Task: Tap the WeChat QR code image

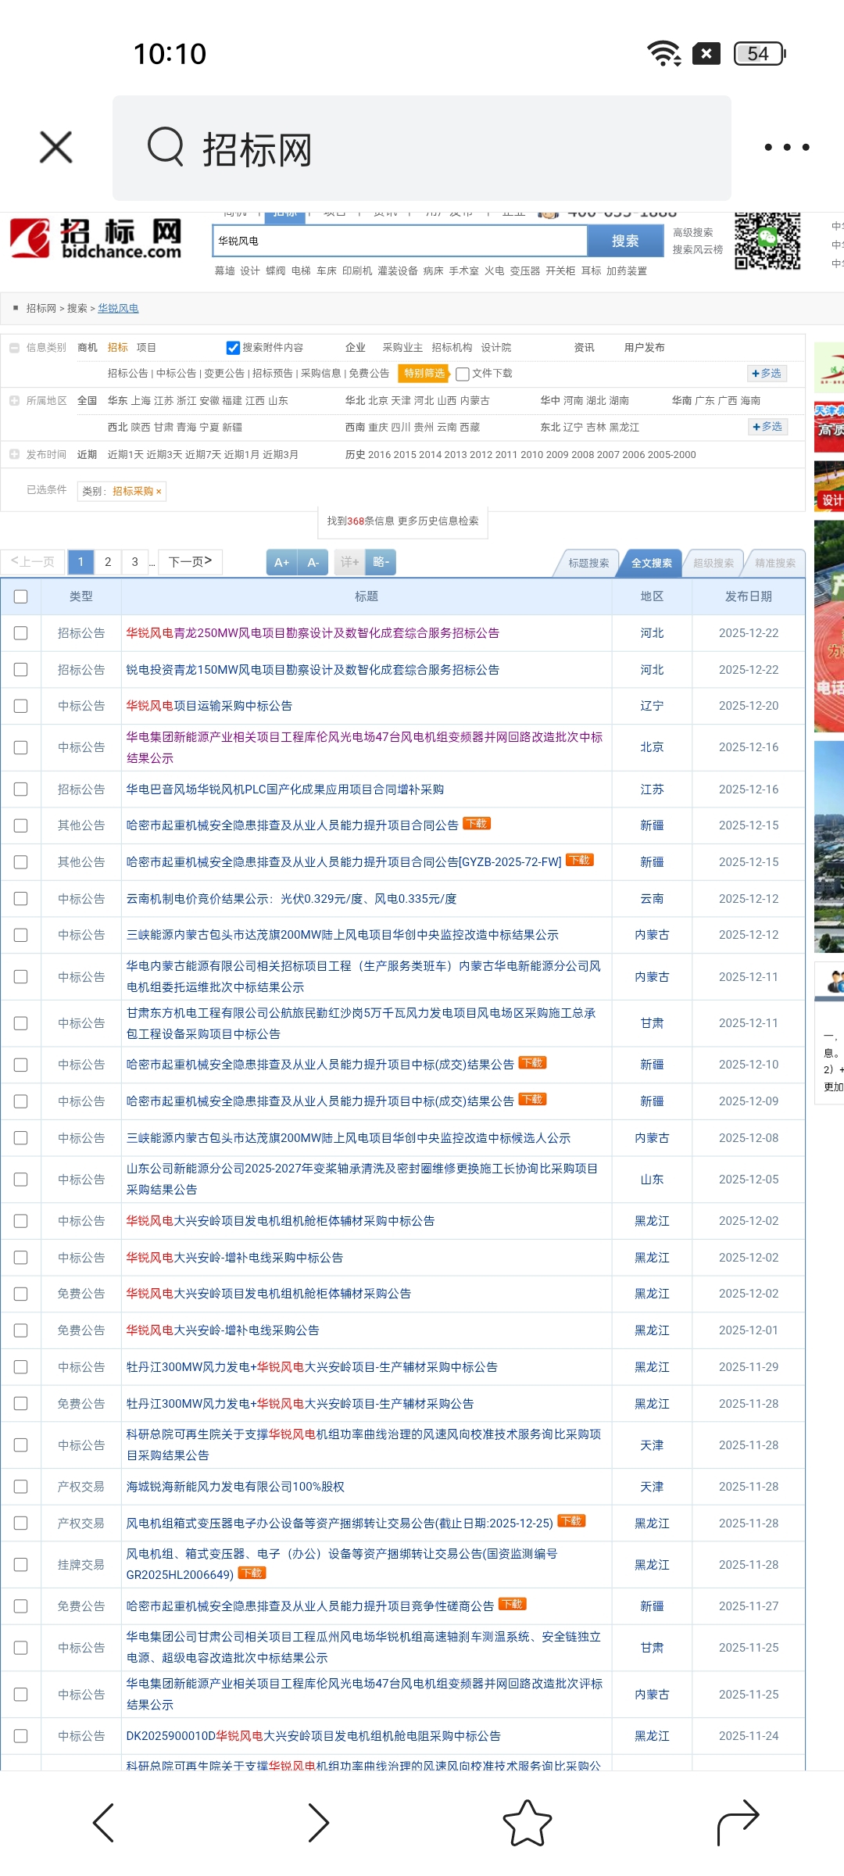Action: (767, 241)
